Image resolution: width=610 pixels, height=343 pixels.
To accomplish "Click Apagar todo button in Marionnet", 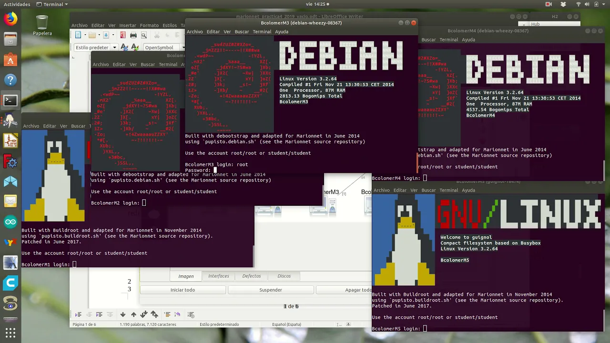I will [x=344, y=290].
